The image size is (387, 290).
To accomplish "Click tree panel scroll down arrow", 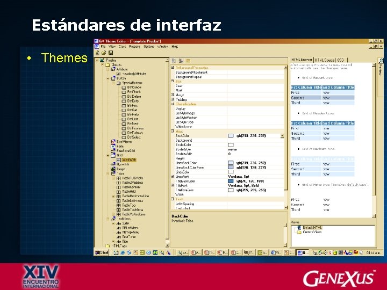I will 167,245.
